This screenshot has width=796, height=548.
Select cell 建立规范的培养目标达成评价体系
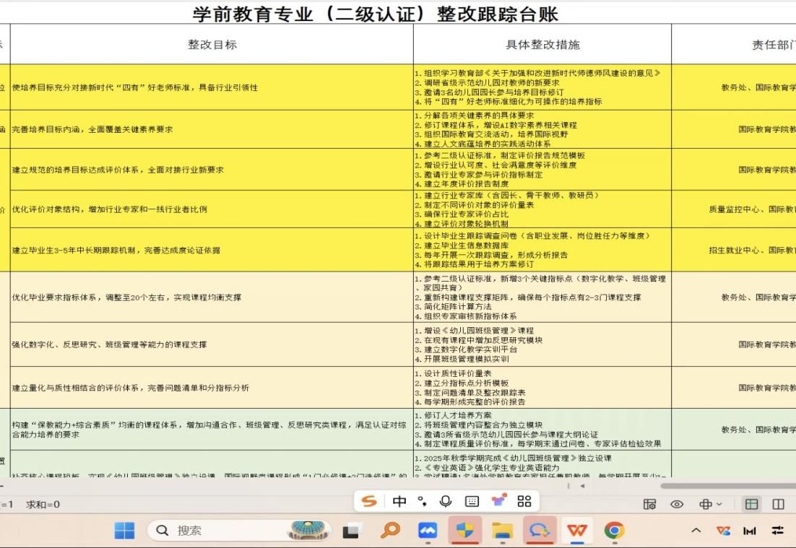click(212, 170)
